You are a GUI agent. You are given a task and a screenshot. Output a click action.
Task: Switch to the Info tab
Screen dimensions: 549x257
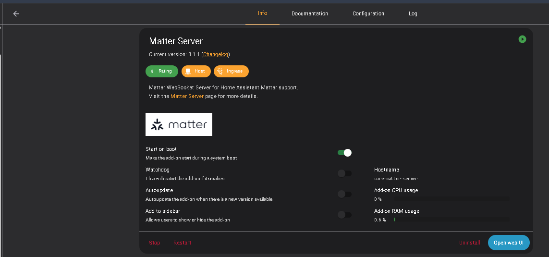coord(262,13)
